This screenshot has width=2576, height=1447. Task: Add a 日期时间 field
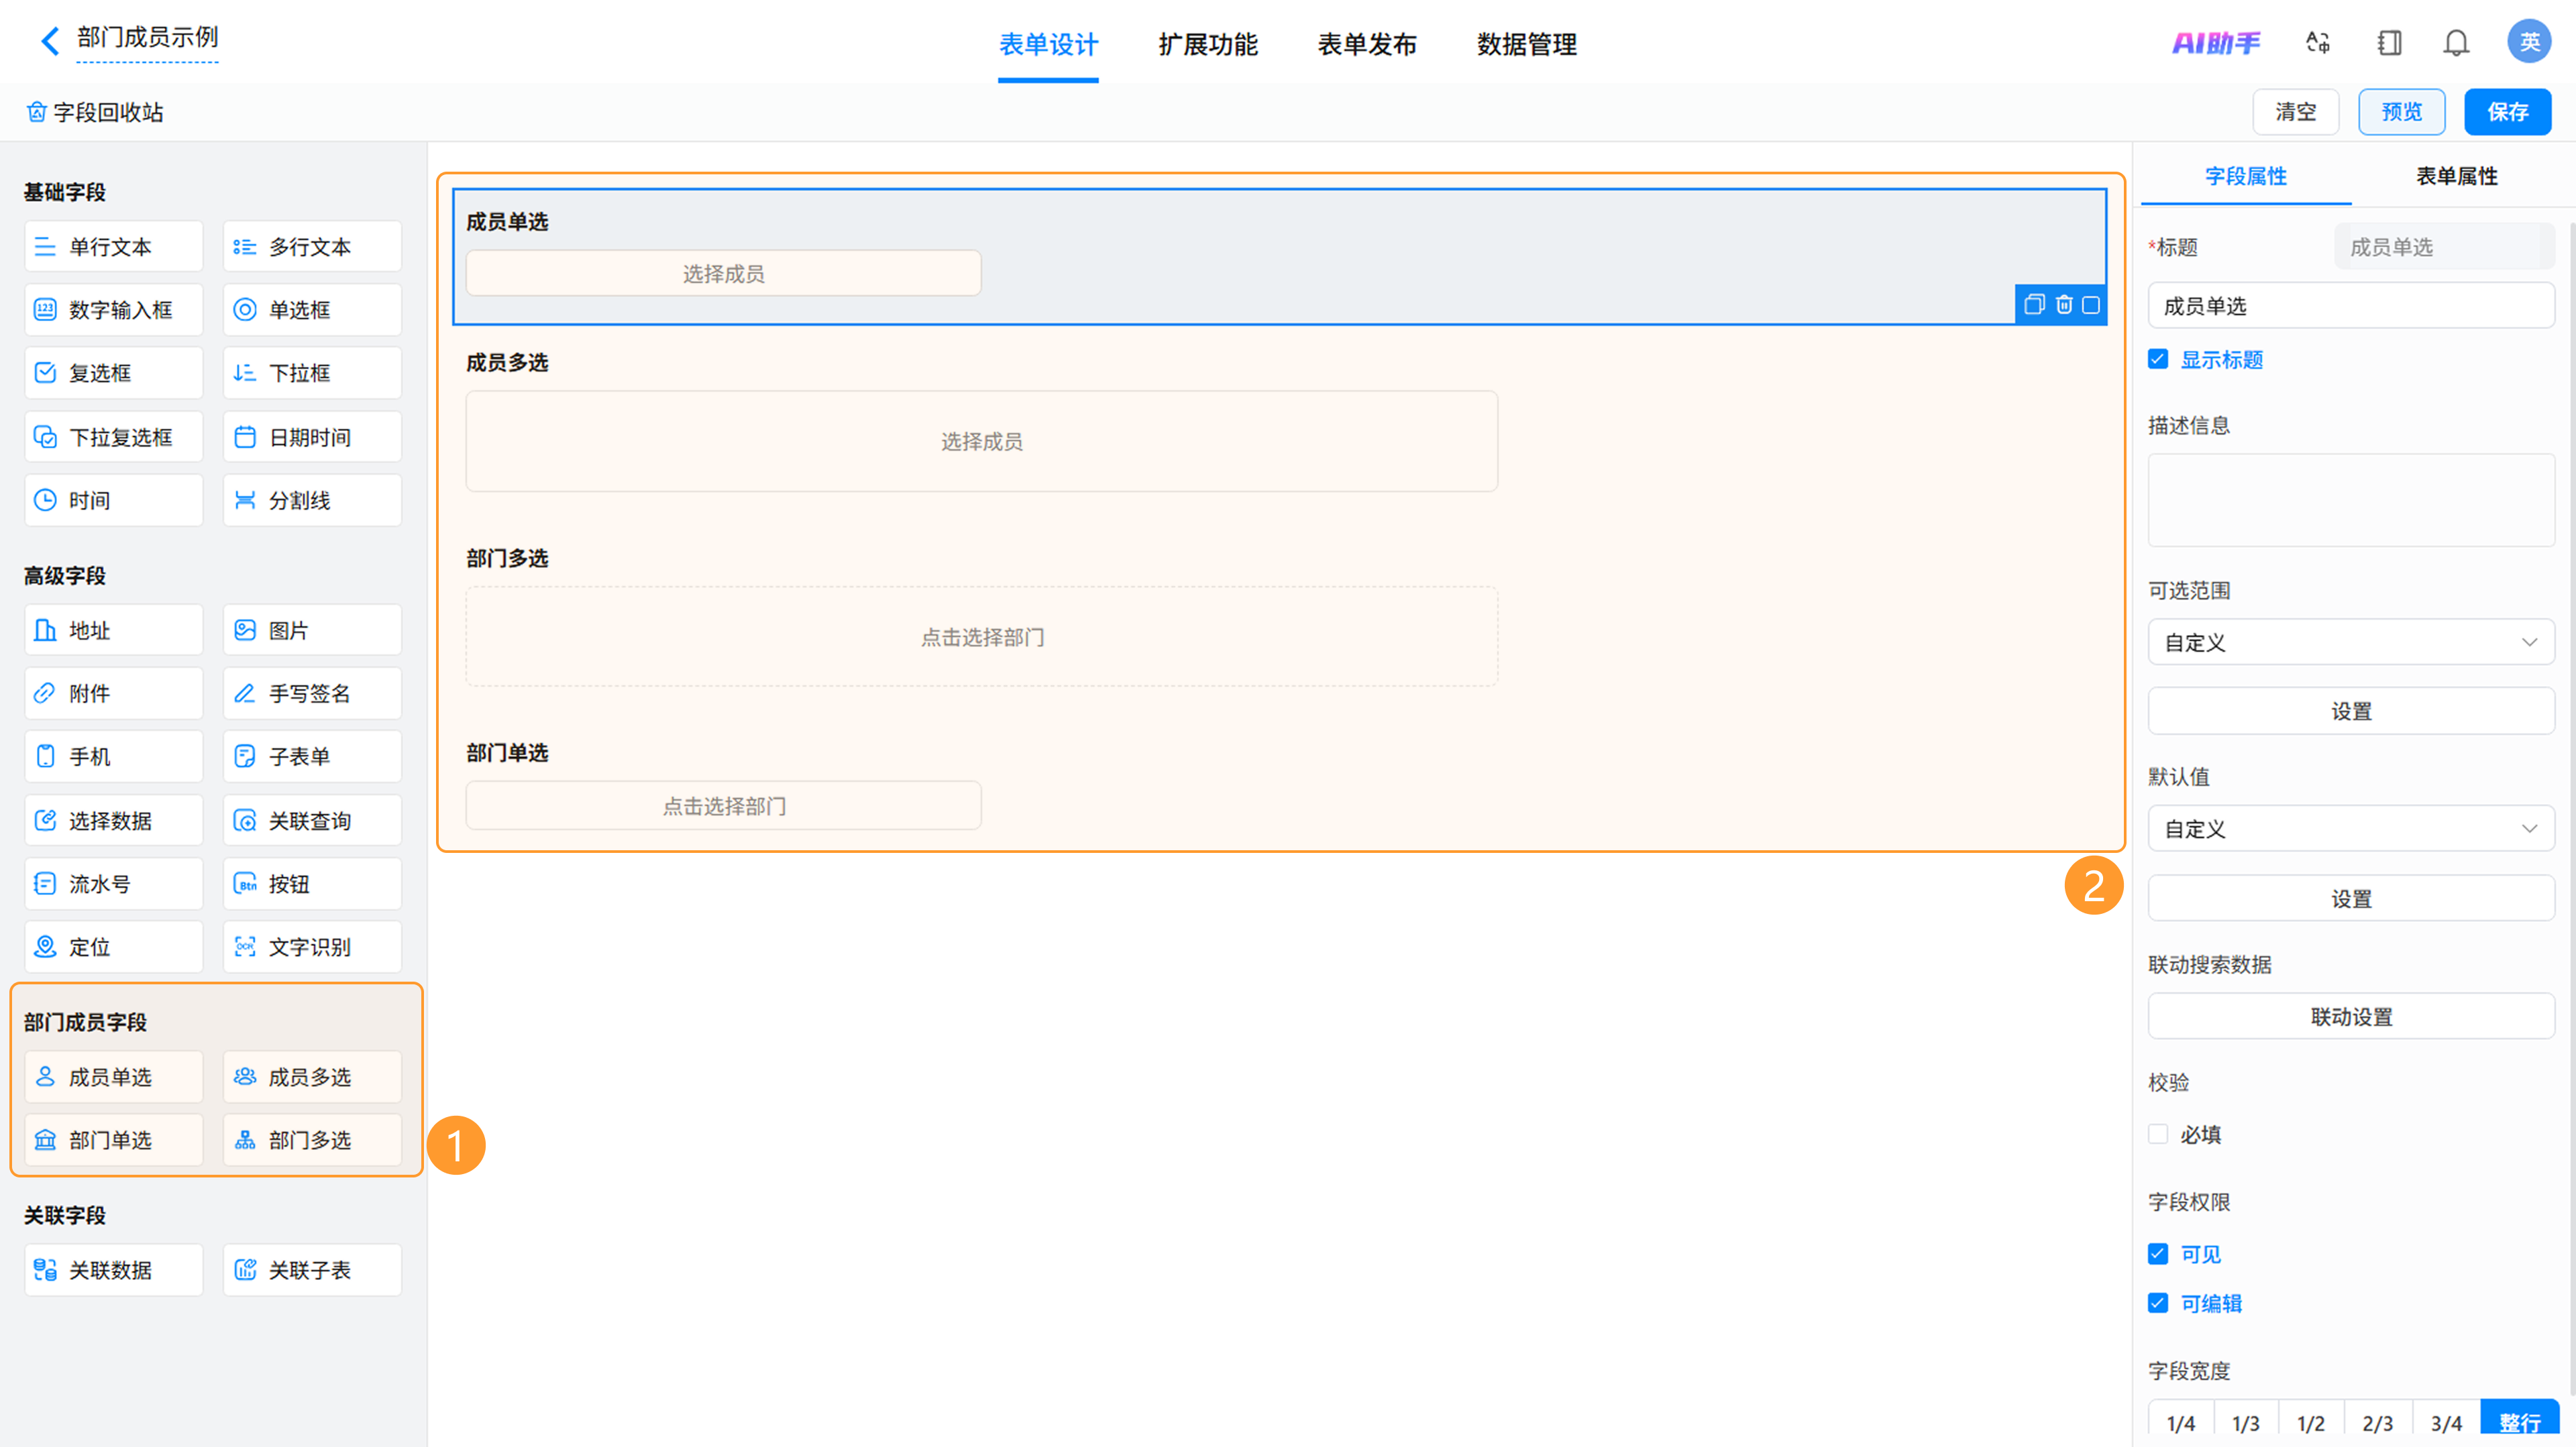[312, 437]
